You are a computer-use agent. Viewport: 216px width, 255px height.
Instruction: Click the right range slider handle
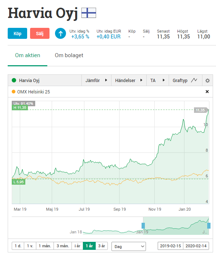click(x=209, y=226)
